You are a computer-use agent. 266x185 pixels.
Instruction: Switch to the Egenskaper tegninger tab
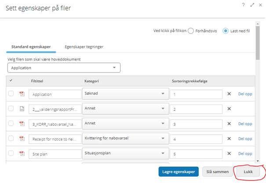click(x=84, y=47)
